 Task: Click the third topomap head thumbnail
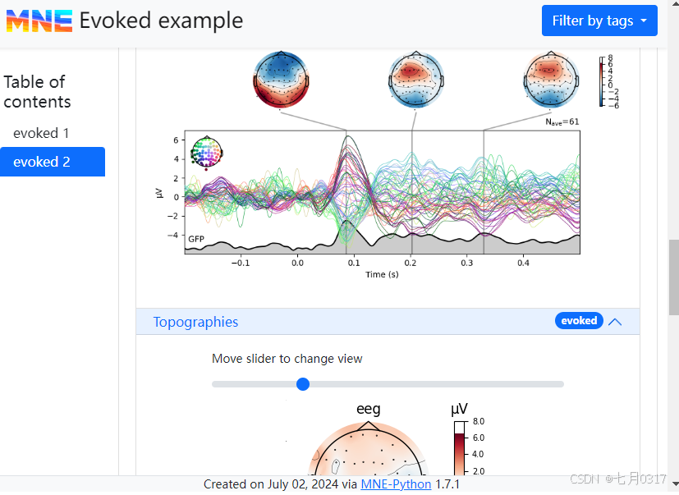tap(551, 80)
